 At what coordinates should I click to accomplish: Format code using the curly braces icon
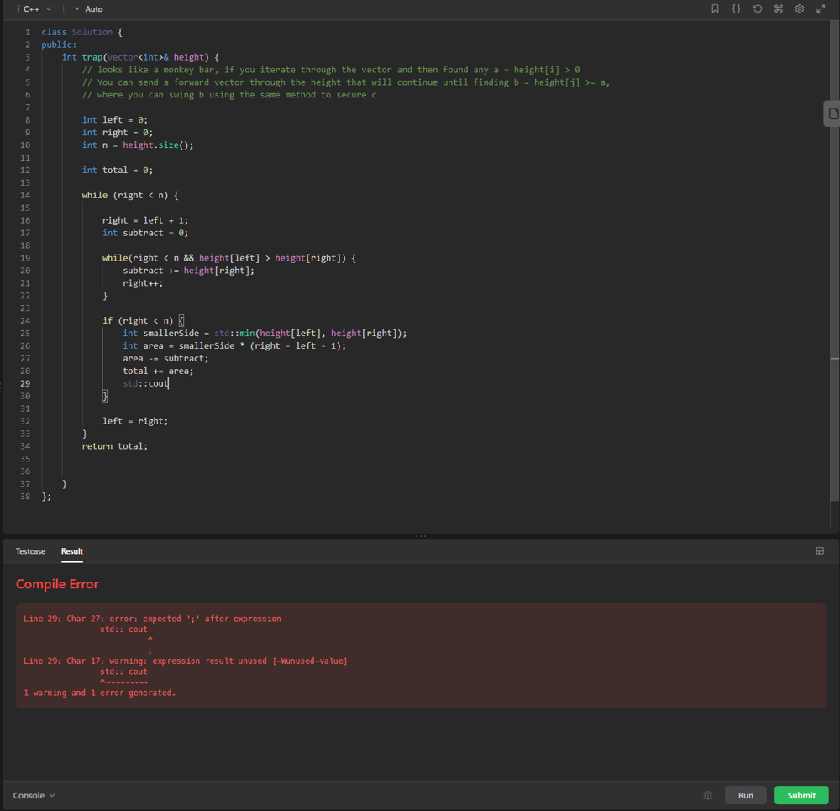pos(736,8)
